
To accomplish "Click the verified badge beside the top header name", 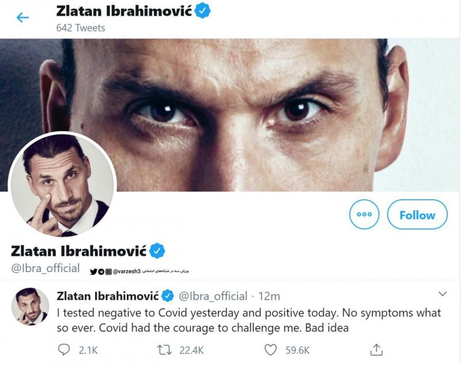I will [202, 11].
